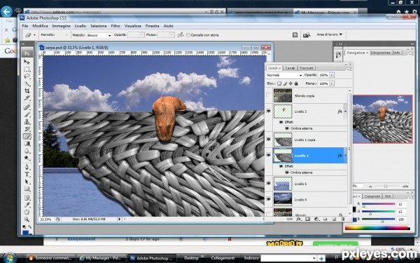Open the Modifica menu

pyautogui.click(x=40, y=26)
